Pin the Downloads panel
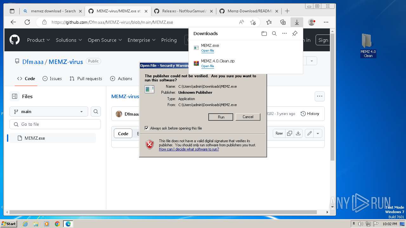 pyautogui.click(x=295, y=34)
